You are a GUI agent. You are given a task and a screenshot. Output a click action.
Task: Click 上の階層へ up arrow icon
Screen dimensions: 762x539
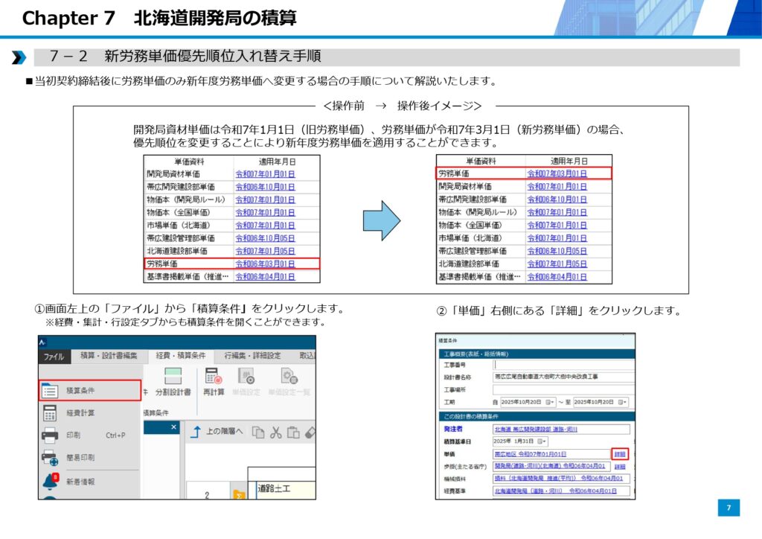coord(196,432)
